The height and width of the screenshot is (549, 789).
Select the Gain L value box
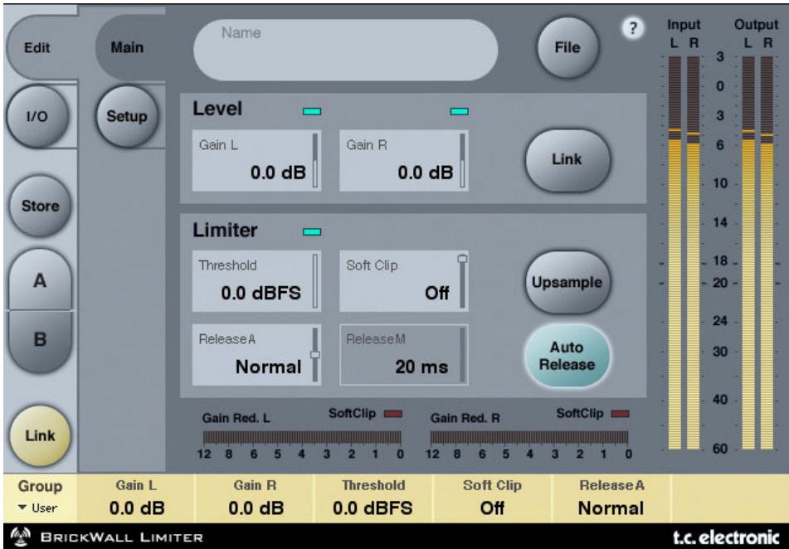[x=256, y=161]
